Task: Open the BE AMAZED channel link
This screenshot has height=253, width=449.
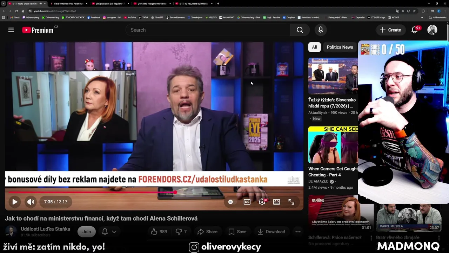Action: (319, 181)
